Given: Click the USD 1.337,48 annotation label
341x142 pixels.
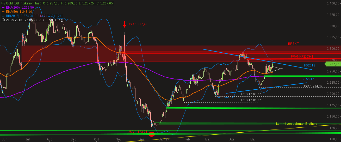Looking at the screenshot, I should (x=137, y=24).
